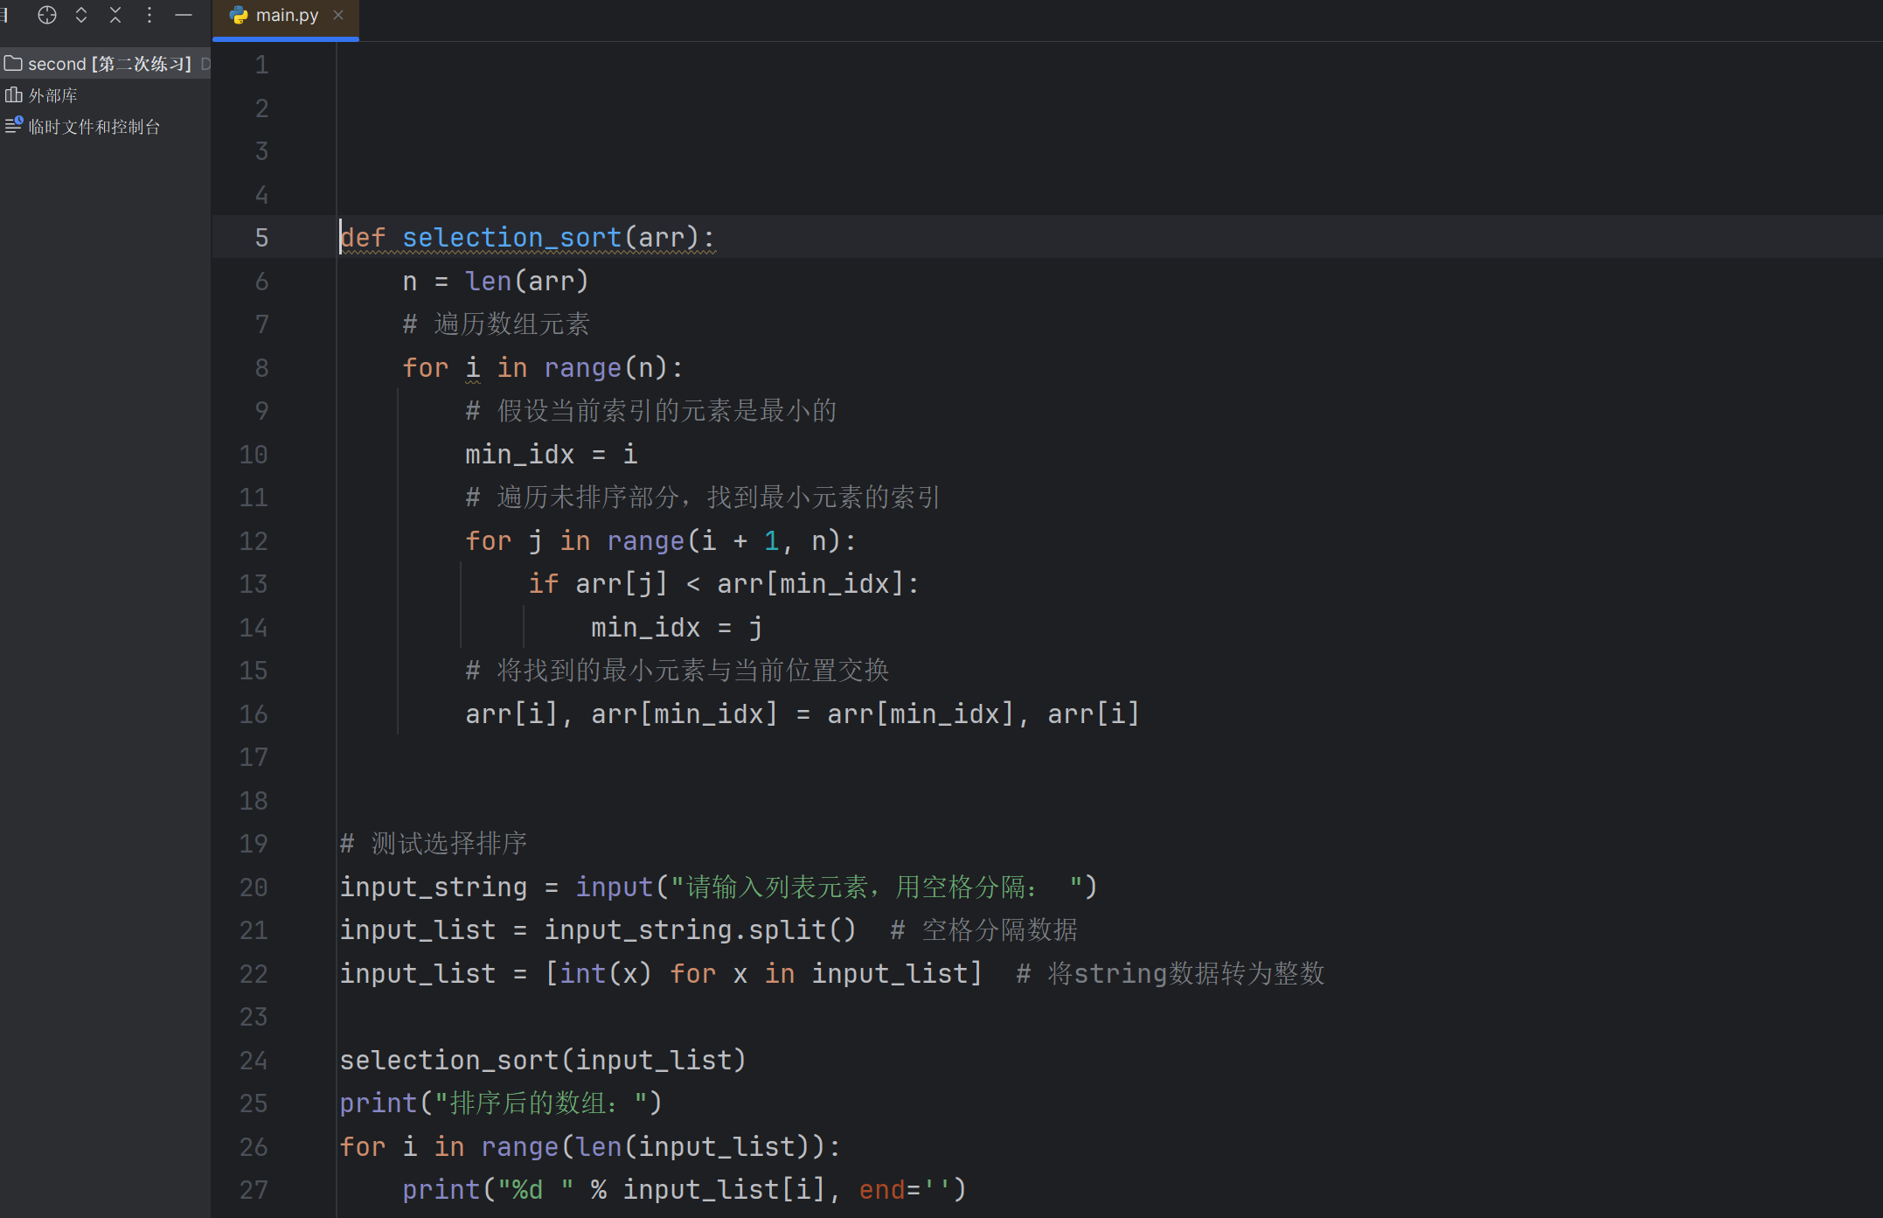The image size is (1883, 1218).
Task: Click the '# 测试选择排序' comment line
Action: 434,844
